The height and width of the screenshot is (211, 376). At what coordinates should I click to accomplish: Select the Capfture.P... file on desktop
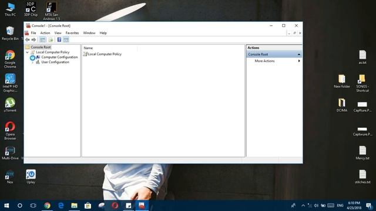(x=362, y=107)
